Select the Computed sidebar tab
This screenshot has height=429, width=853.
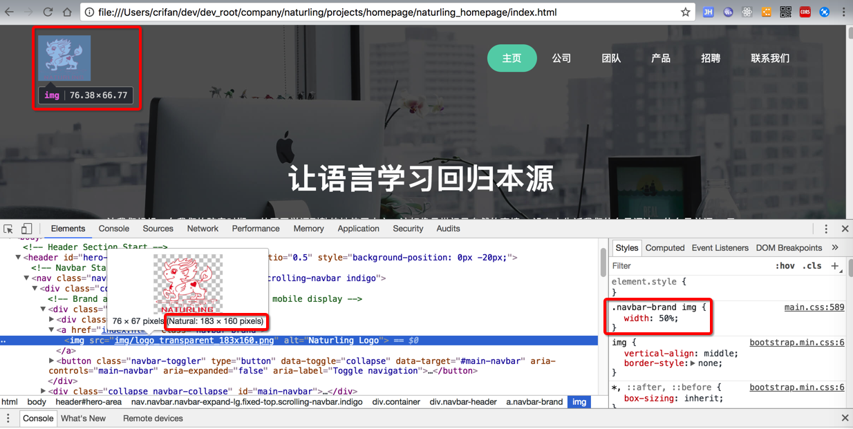click(665, 248)
